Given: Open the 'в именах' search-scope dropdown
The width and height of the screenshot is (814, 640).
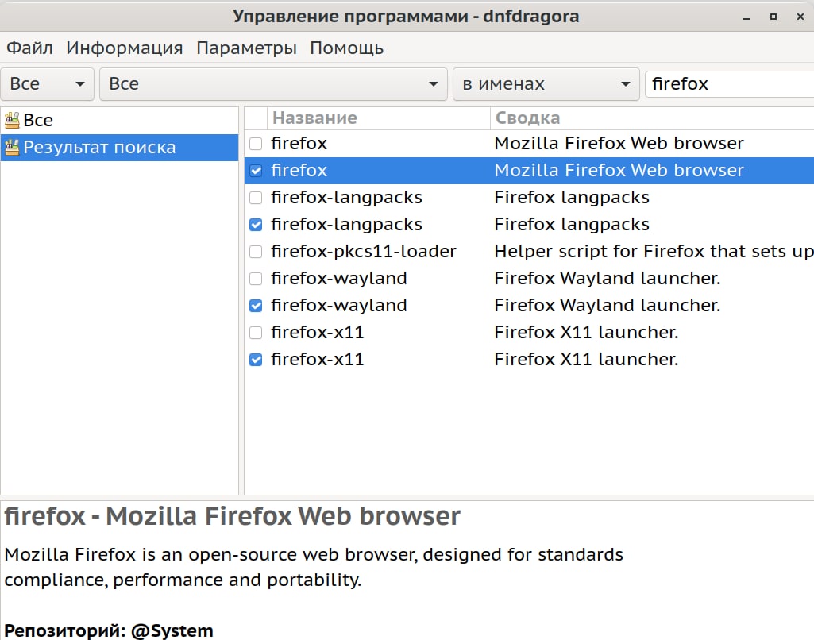Looking at the screenshot, I should 546,84.
